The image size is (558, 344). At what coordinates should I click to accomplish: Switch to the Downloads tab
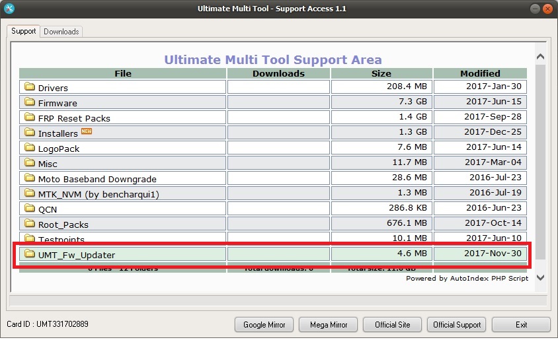tap(61, 32)
